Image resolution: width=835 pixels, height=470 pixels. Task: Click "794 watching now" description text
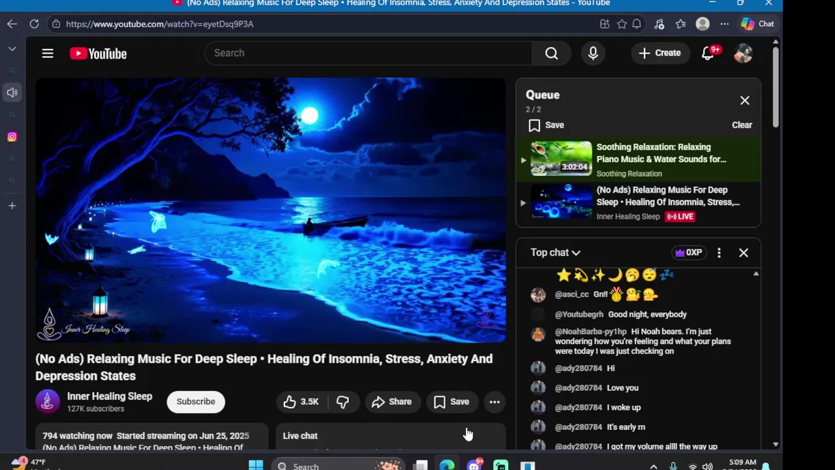78,435
